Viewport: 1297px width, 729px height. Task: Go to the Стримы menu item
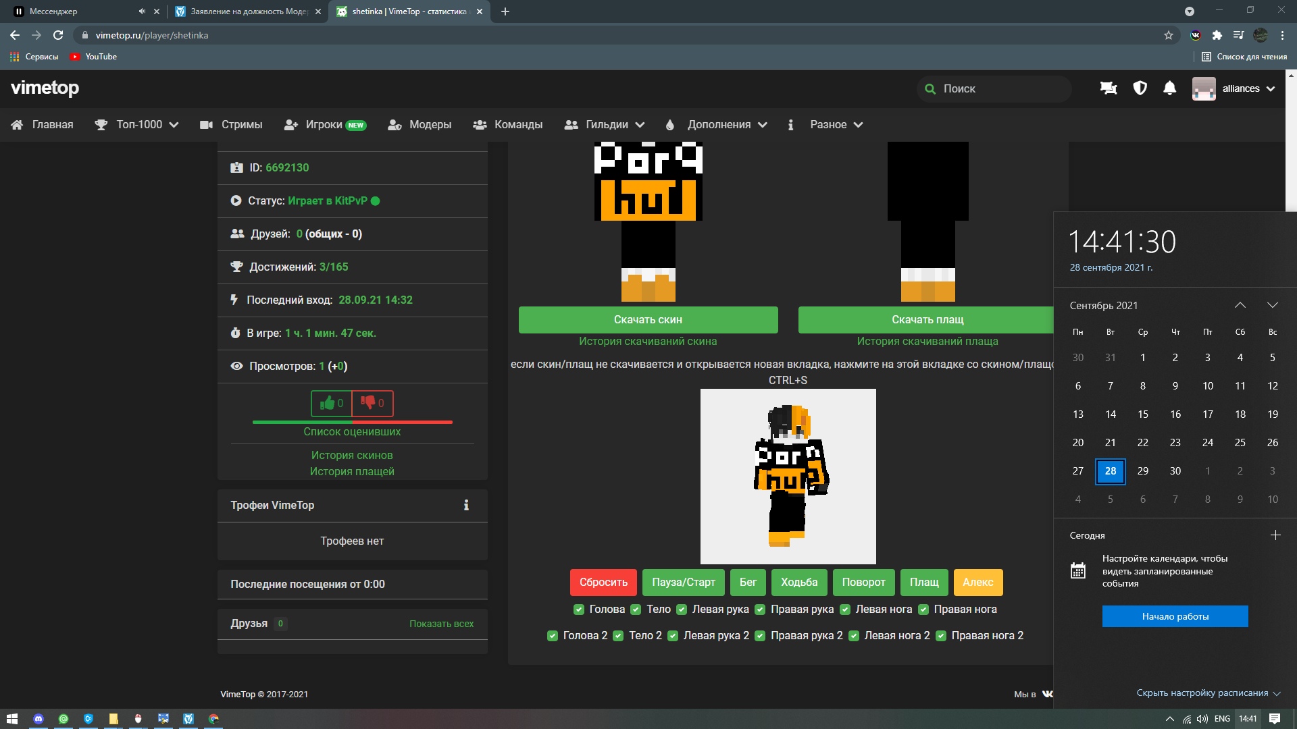(x=232, y=125)
